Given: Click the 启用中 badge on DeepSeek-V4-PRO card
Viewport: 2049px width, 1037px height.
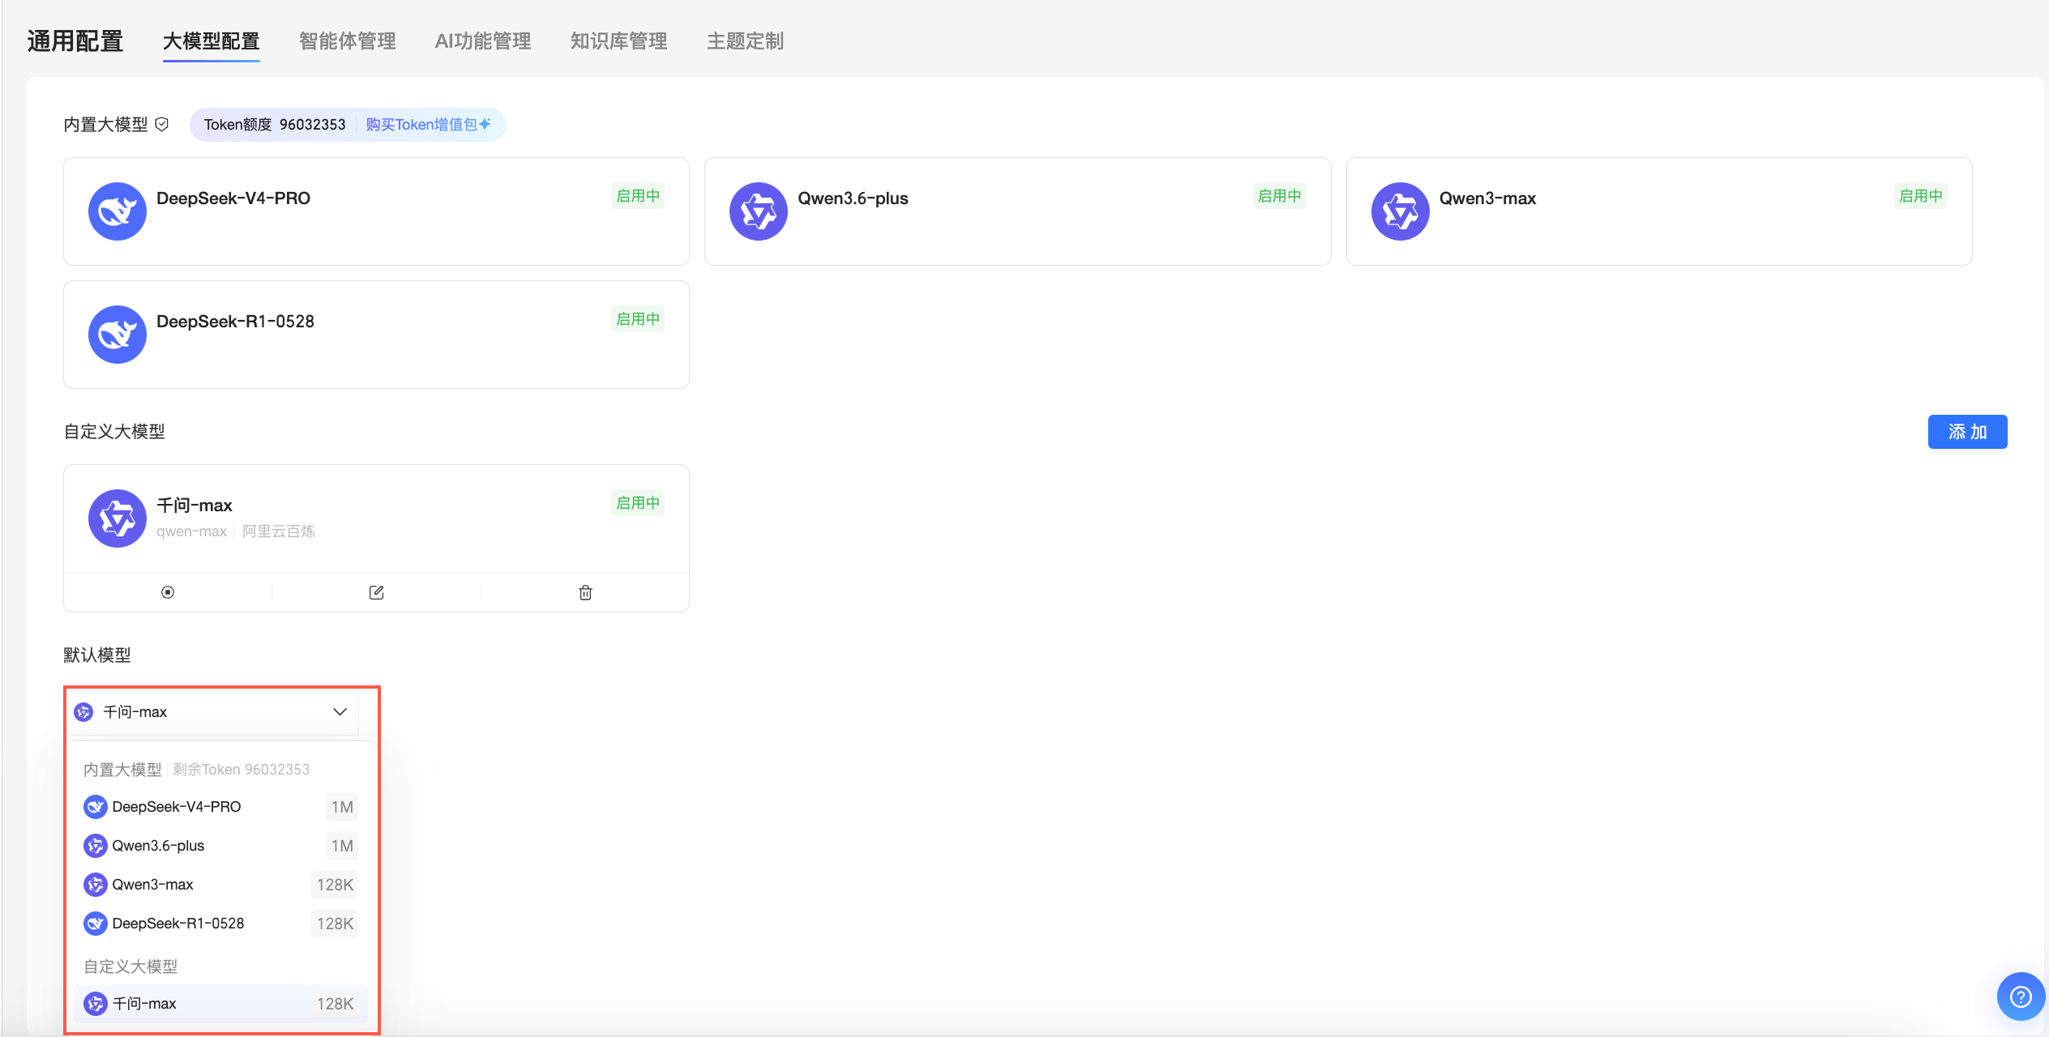Looking at the screenshot, I should point(638,196).
